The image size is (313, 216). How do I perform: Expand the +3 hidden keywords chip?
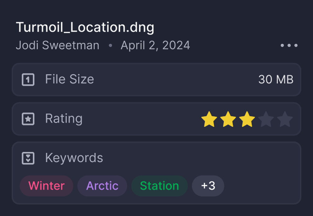tap(208, 186)
